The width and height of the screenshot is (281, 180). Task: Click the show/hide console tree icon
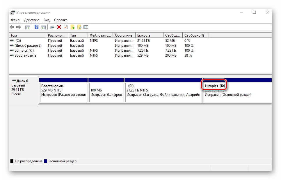pos(28,27)
